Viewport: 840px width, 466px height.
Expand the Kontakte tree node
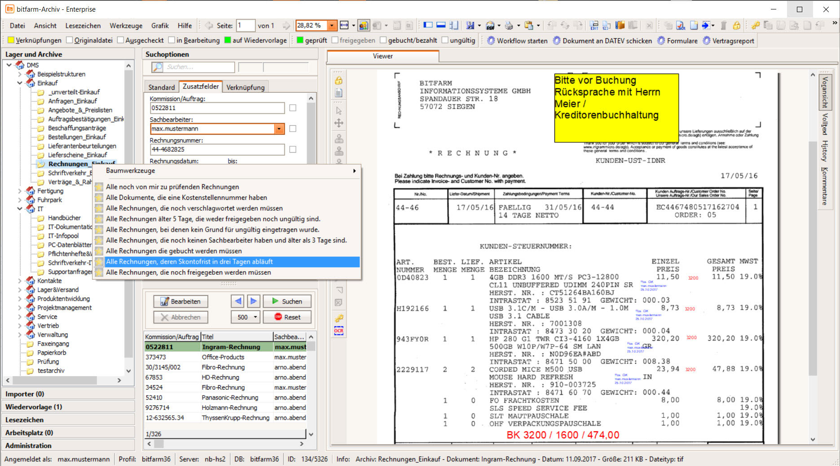click(x=20, y=281)
